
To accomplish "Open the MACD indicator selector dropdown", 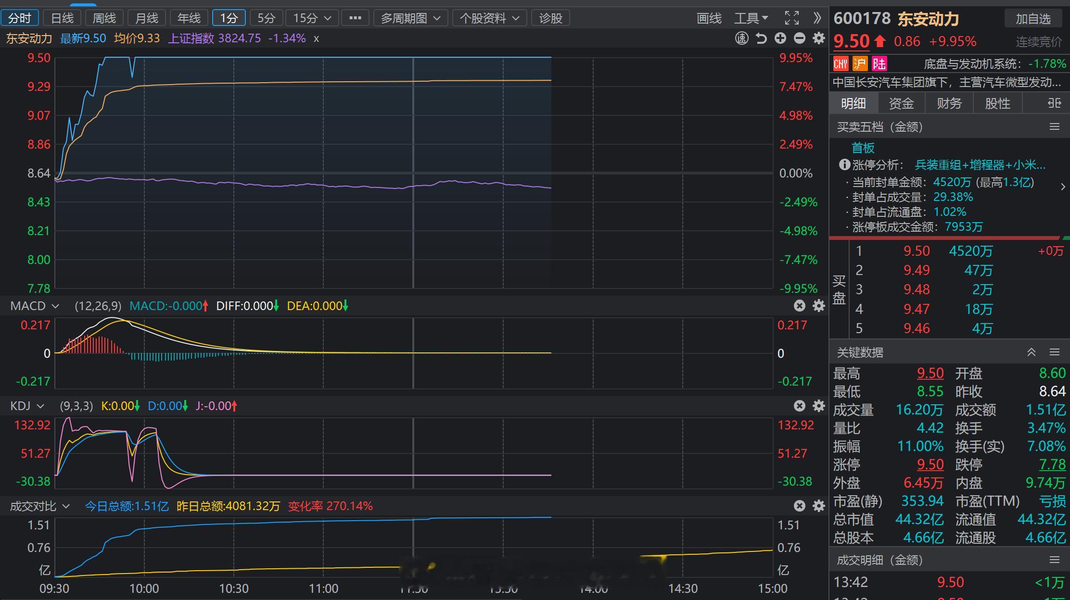I will (x=35, y=306).
